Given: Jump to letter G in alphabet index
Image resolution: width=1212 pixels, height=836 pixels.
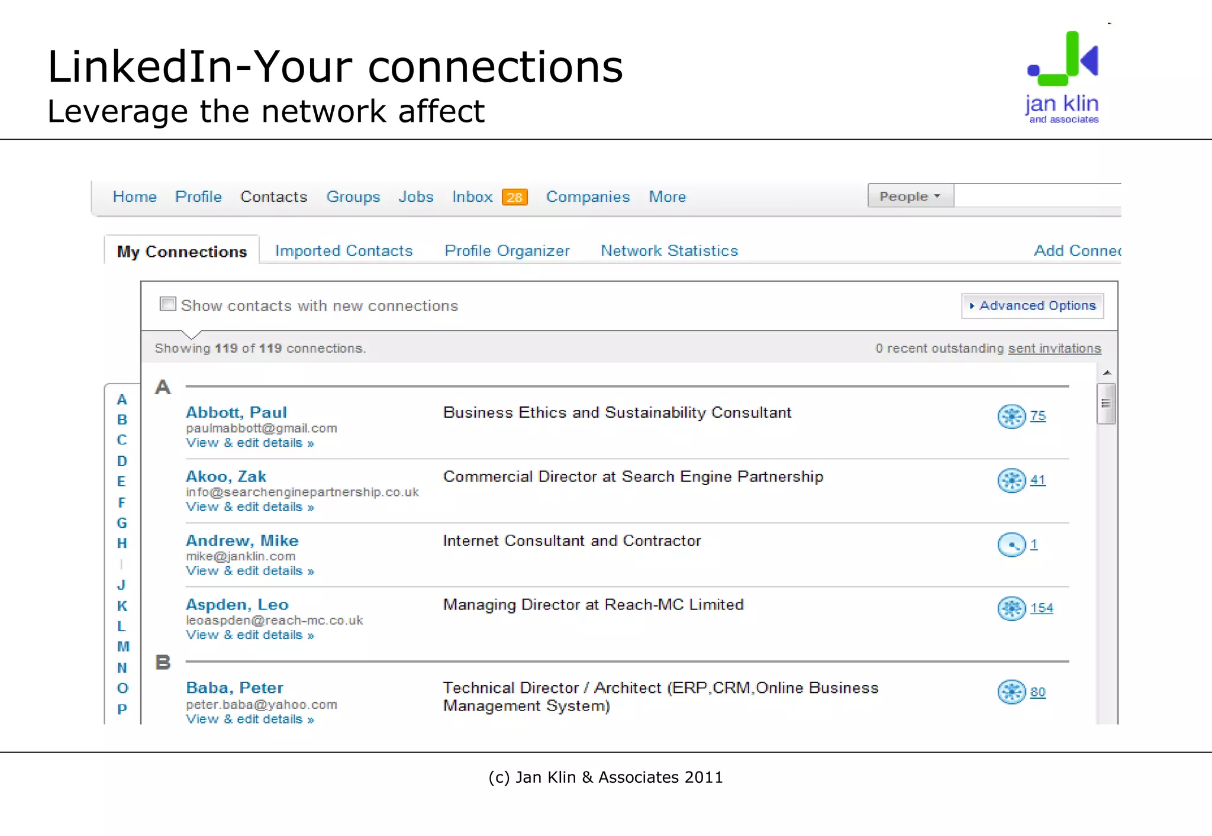Looking at the screenshot, I should pos(122,523).
